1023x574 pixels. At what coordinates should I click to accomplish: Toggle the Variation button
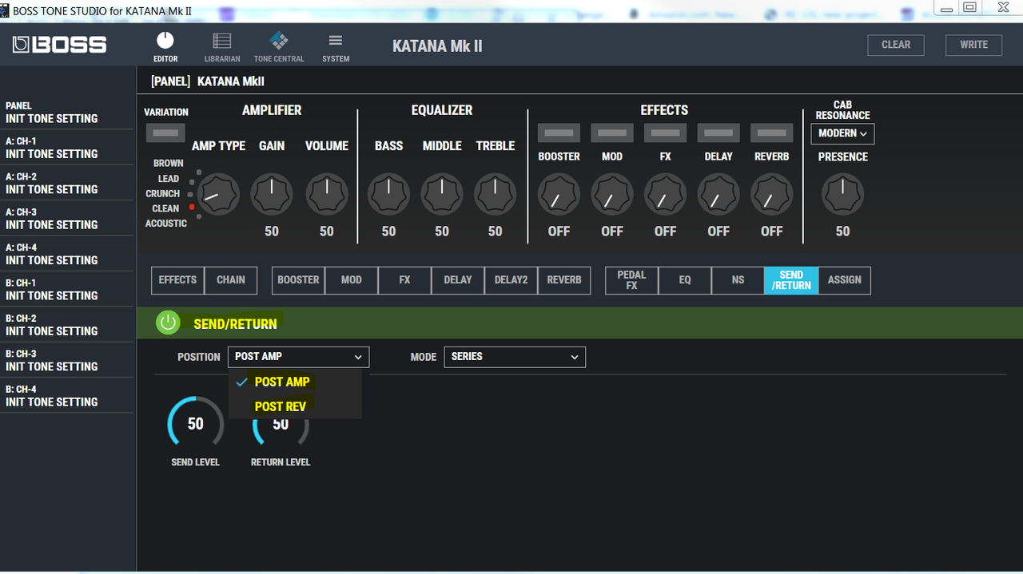coord(165,133)
